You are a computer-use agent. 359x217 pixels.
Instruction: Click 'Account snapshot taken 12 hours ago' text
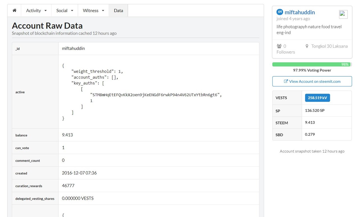click(312, 151)
